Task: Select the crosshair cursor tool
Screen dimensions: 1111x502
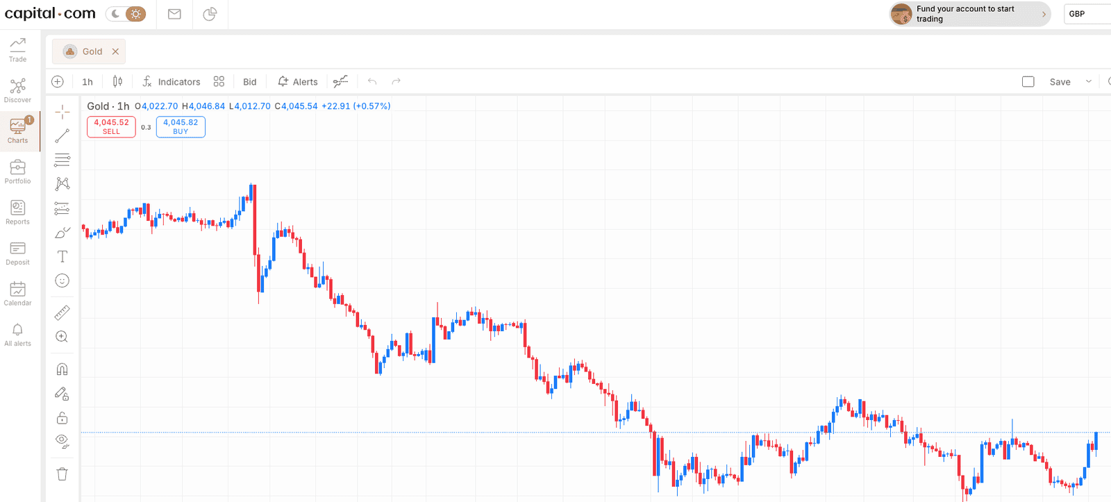Action: [x=62, y=112]
